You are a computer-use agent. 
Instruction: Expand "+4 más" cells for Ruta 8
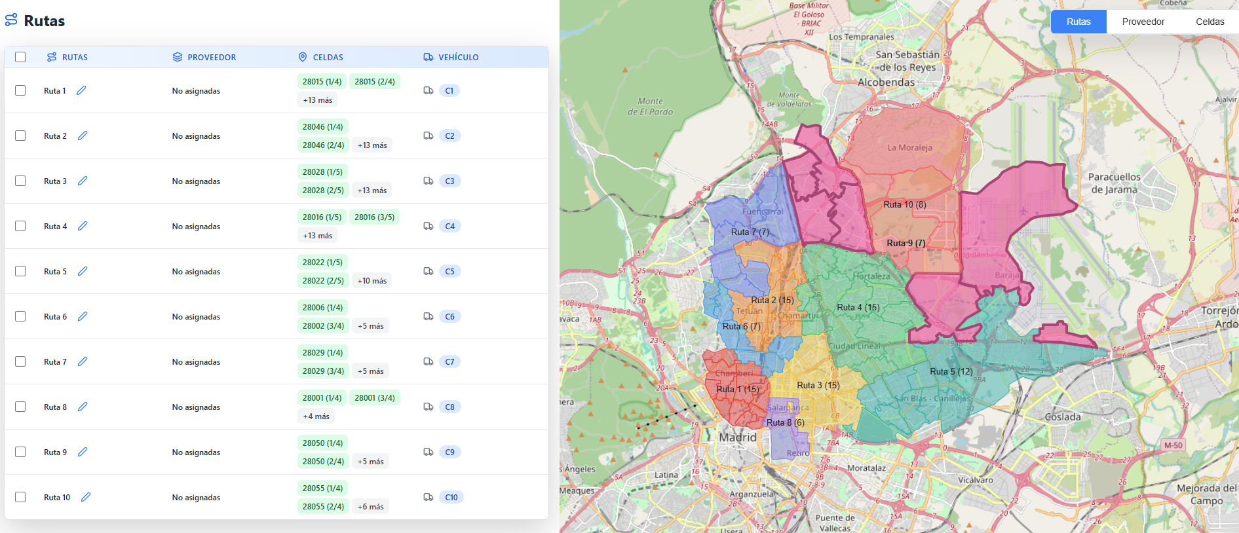coord(316,416)
